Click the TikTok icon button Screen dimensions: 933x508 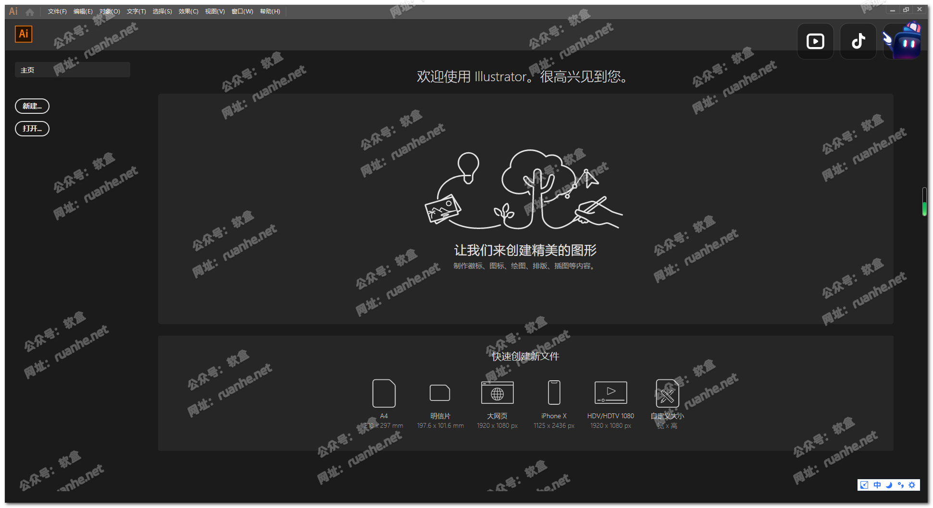(858, 42)
